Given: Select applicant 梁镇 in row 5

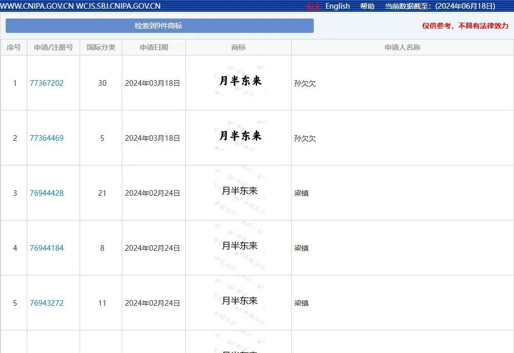Looking at the screenshot, I should 301,303.
